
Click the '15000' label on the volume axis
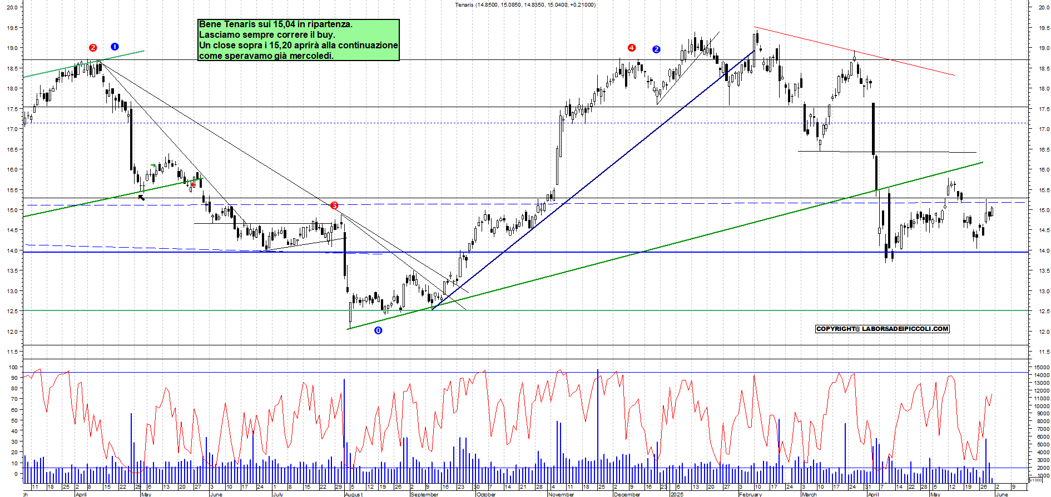[x=1042, y=367]
